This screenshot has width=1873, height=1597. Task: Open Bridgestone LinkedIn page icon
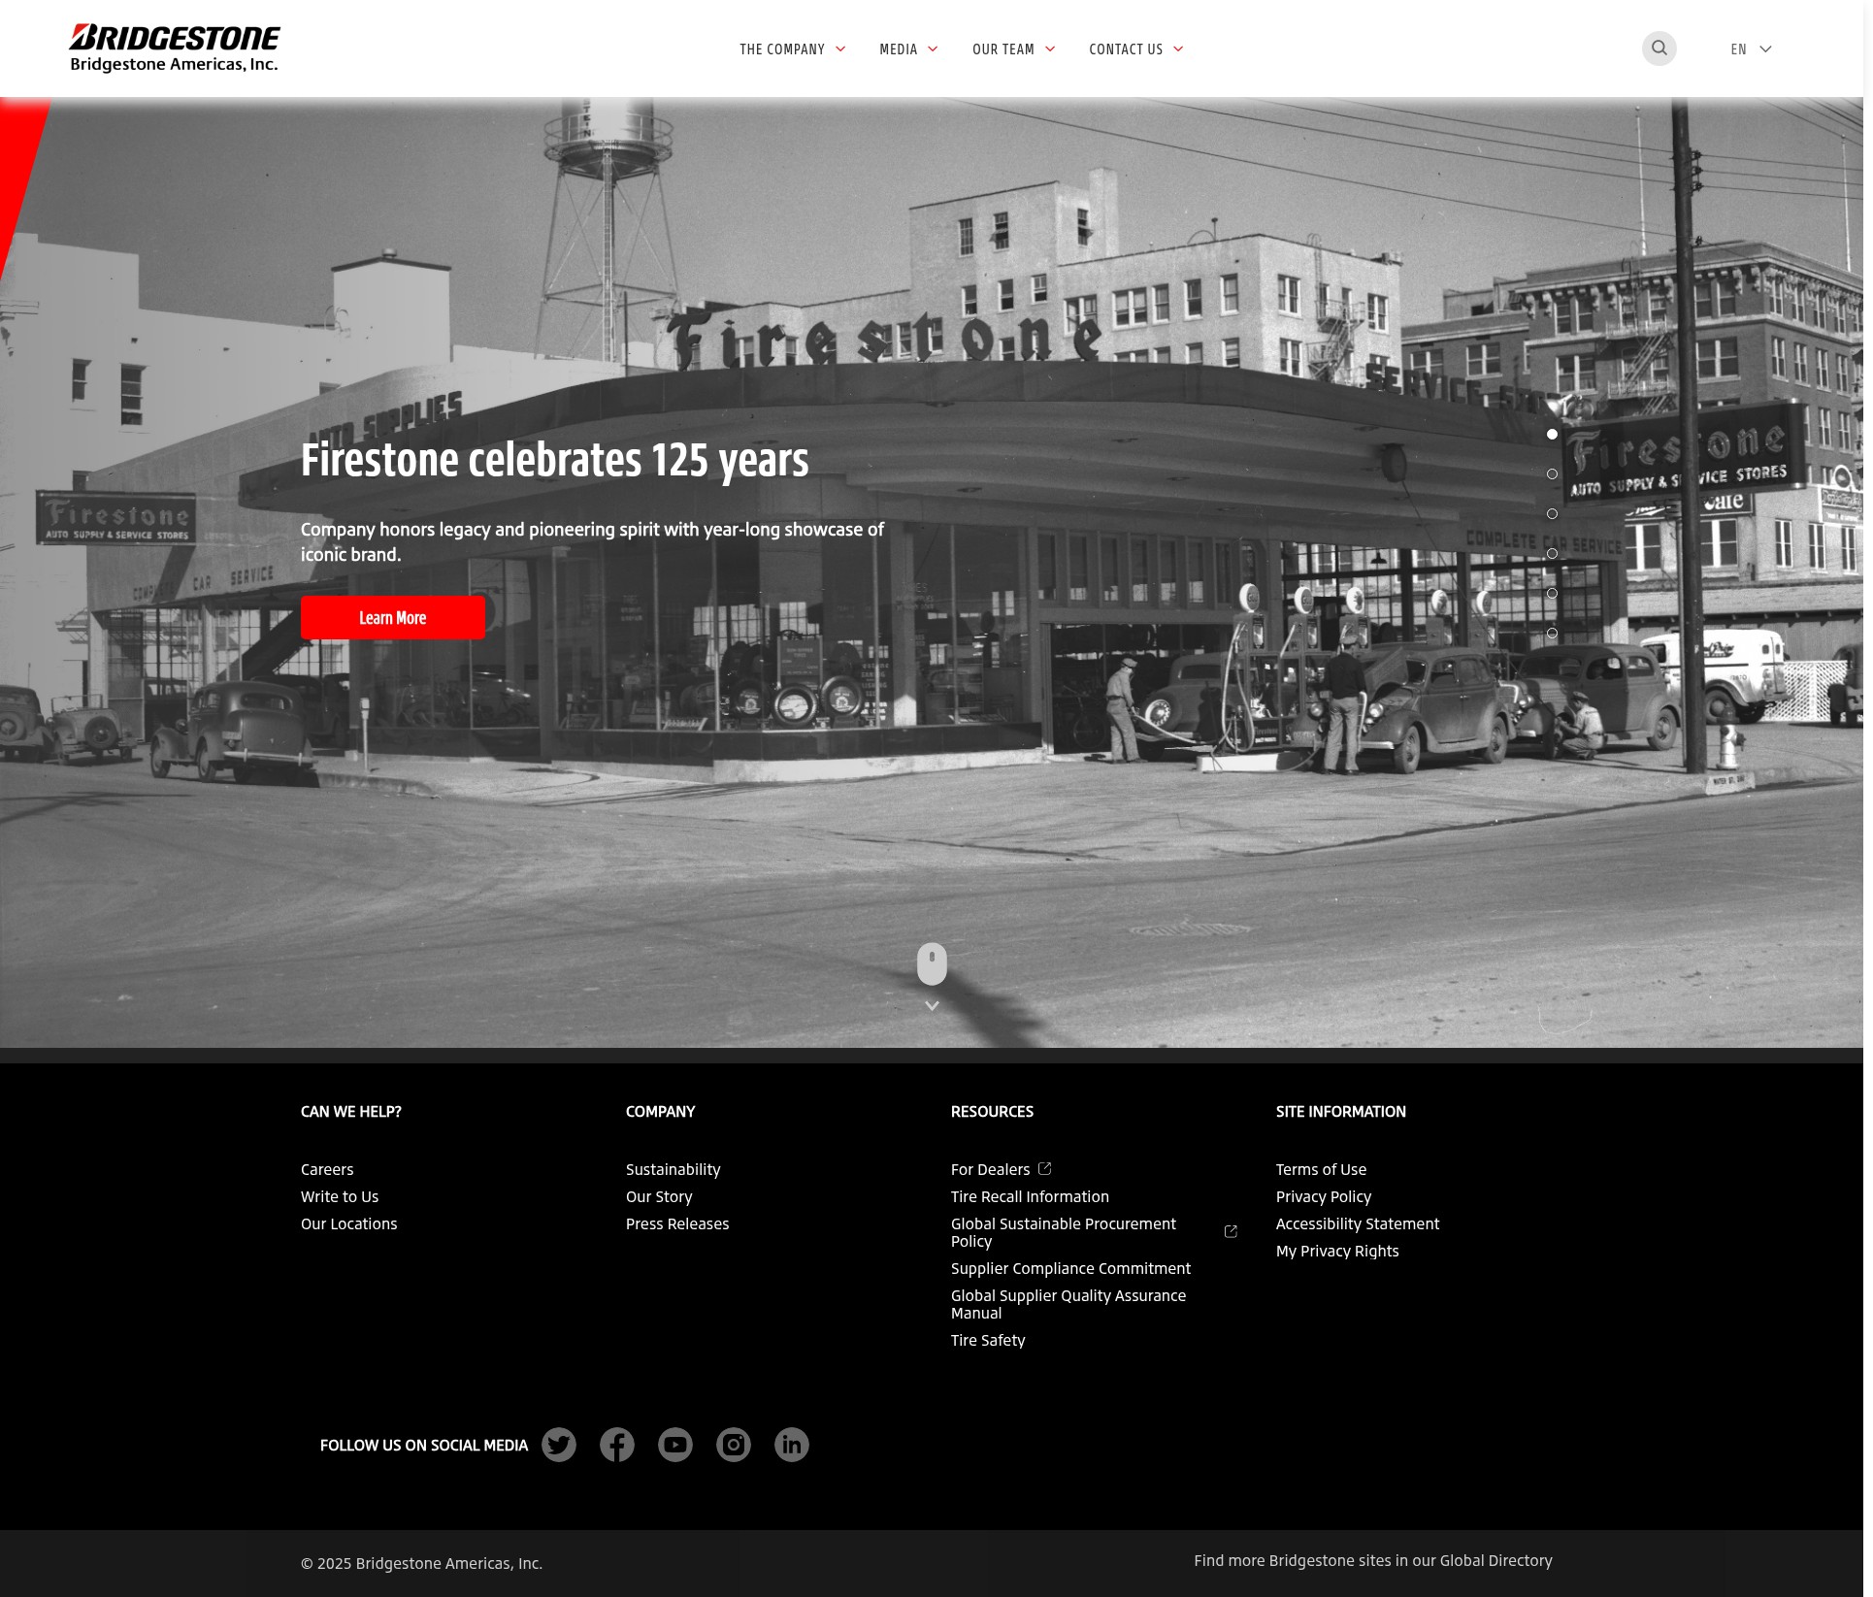[791, 1445]
